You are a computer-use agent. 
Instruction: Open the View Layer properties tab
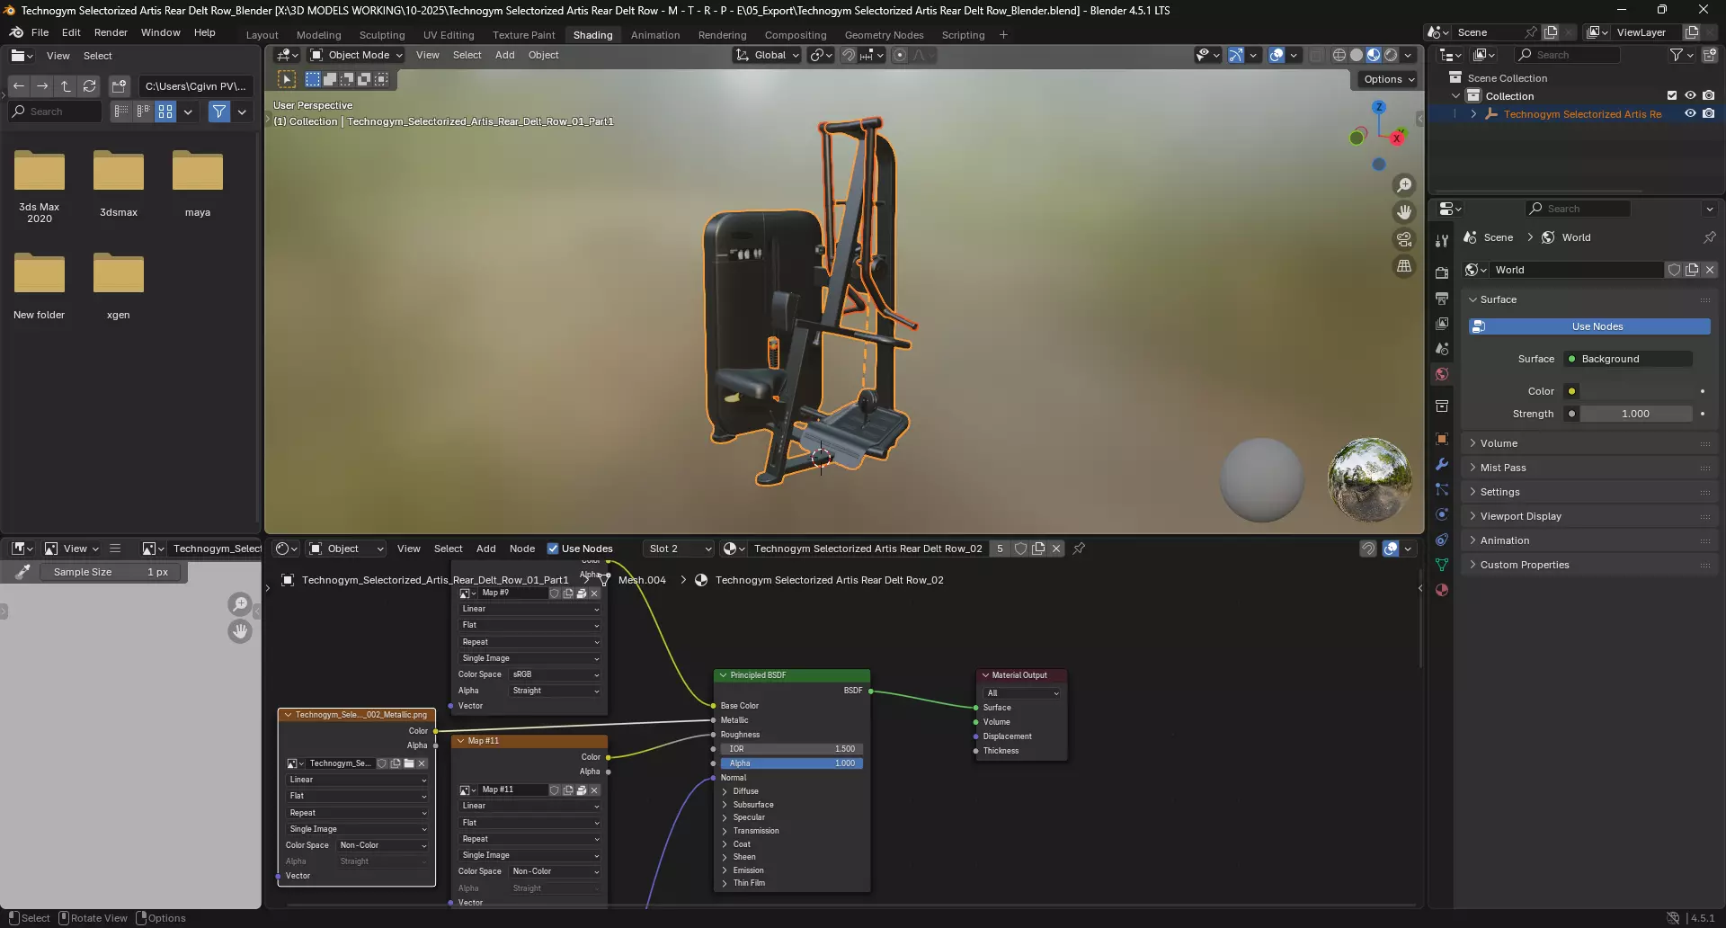coord(1442,323)
